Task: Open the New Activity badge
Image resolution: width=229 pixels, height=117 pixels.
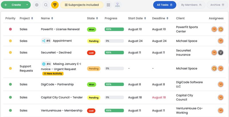Action: (53, 74)
